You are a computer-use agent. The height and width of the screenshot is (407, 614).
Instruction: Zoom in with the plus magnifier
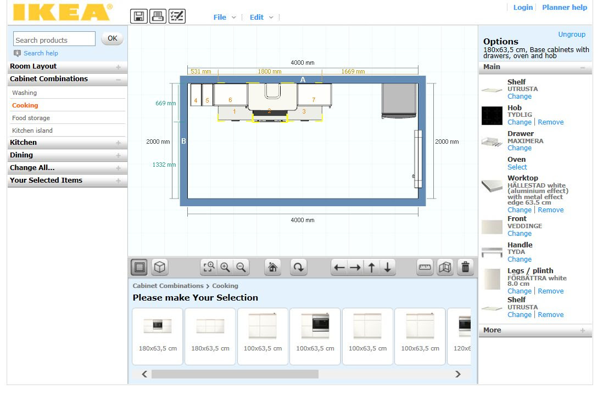point(225,268)
